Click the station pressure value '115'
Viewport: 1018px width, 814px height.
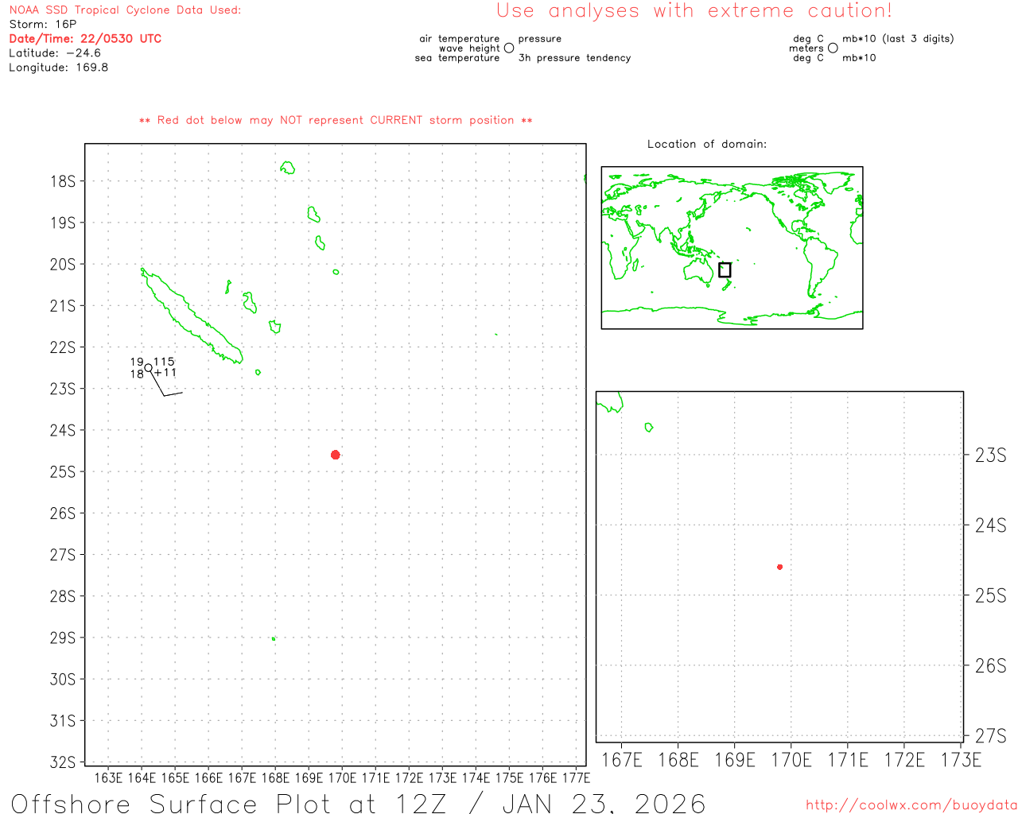pos(164,362)
